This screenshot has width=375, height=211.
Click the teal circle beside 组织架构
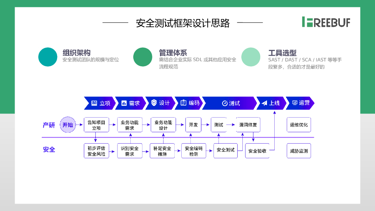pyautogui.click(x=48, y=57)
